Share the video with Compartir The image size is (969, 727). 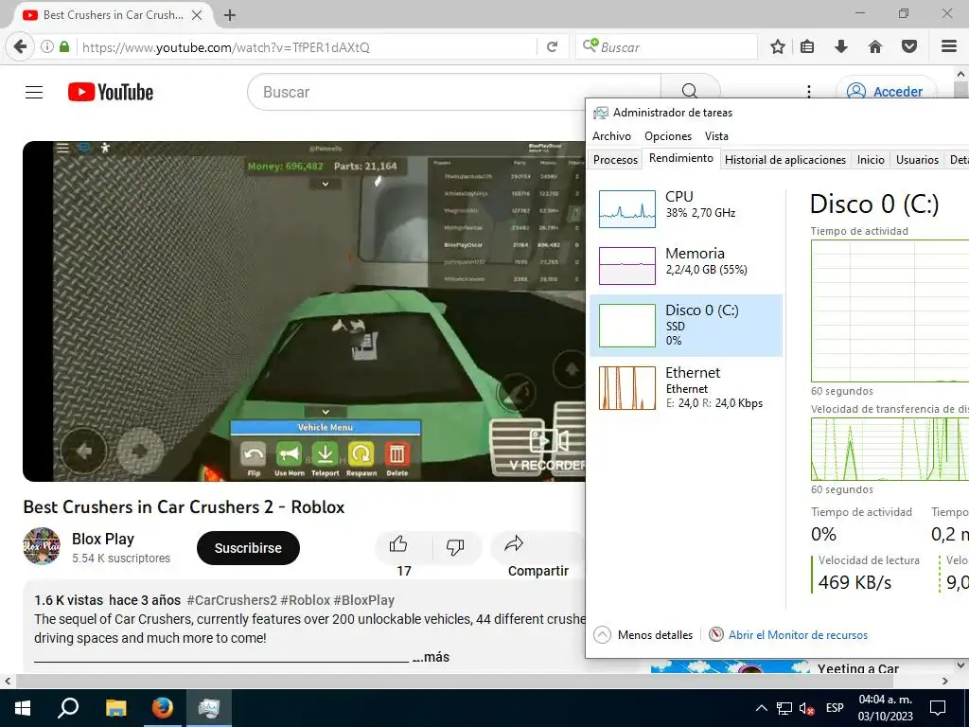537,557
